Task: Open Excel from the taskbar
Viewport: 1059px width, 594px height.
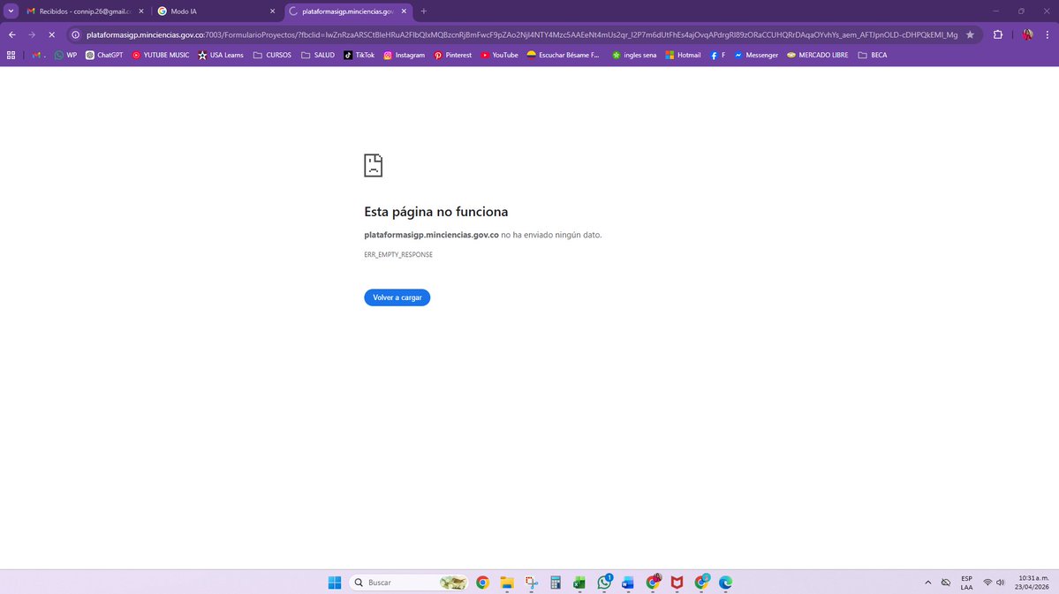Action: tap(579, 583)
